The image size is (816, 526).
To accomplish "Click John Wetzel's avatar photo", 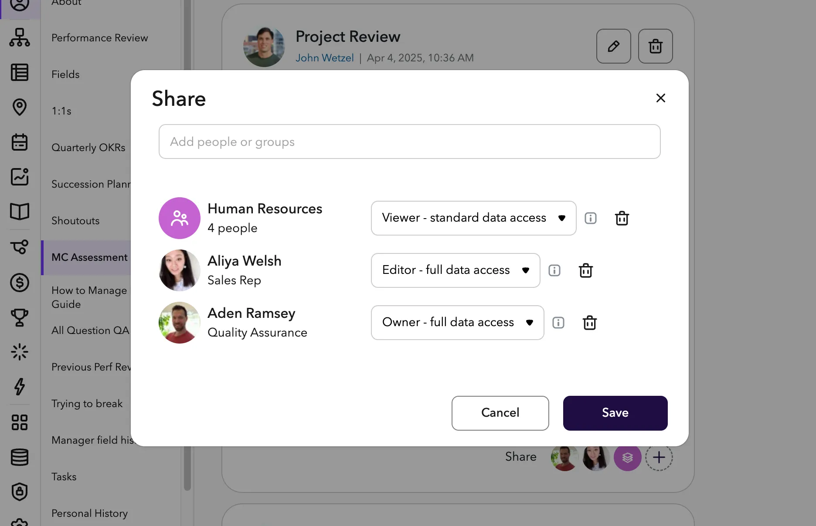I will point(264,47).
